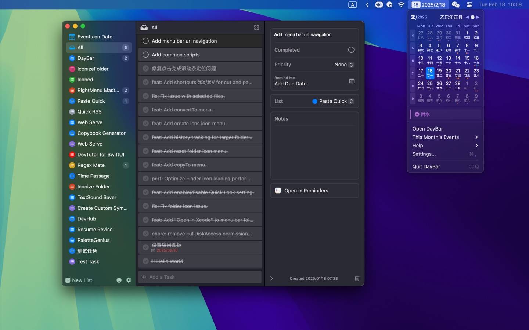Select the 设置应用图标 completed task row
This screenshot has height=330, width=529.
[200, 247]
